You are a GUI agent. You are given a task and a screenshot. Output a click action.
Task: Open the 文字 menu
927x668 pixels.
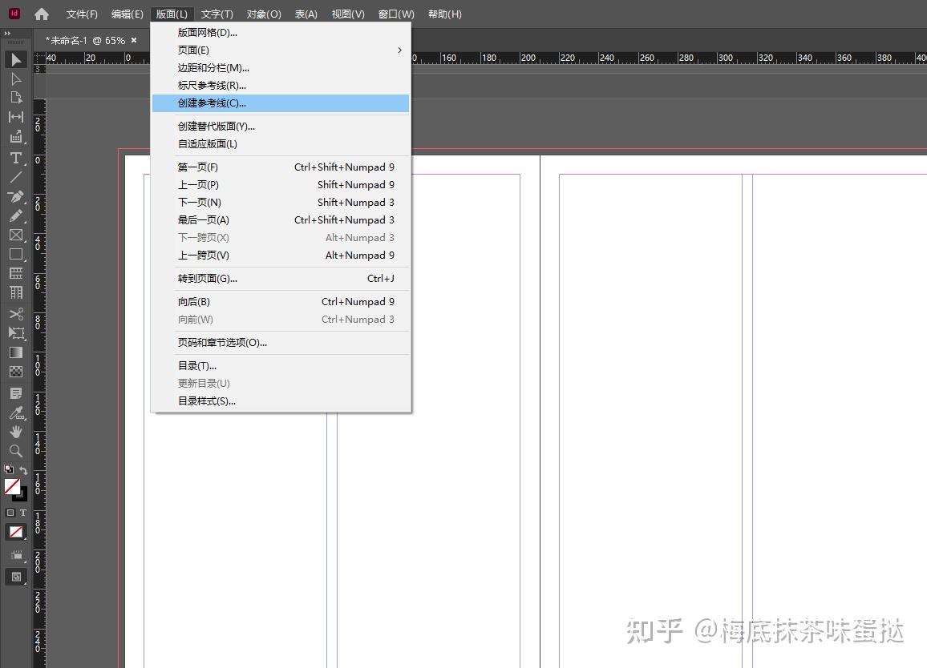(215, 14)
